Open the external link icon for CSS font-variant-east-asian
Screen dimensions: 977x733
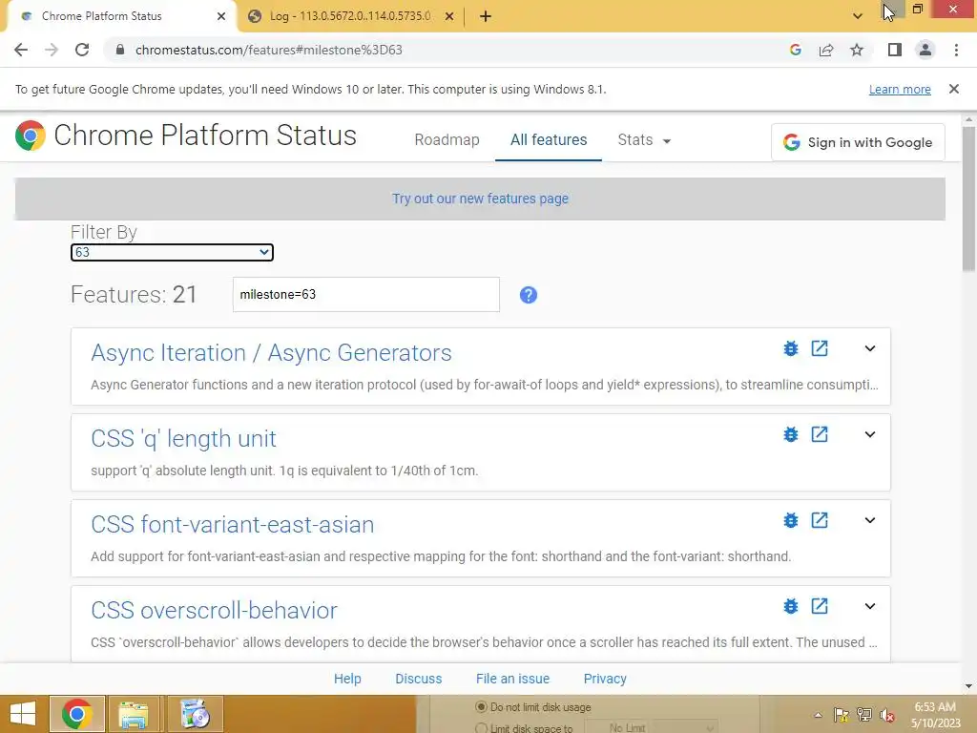pyautogui.click(x=820, y=520)
